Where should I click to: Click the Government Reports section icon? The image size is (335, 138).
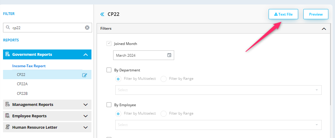(8, 54)
